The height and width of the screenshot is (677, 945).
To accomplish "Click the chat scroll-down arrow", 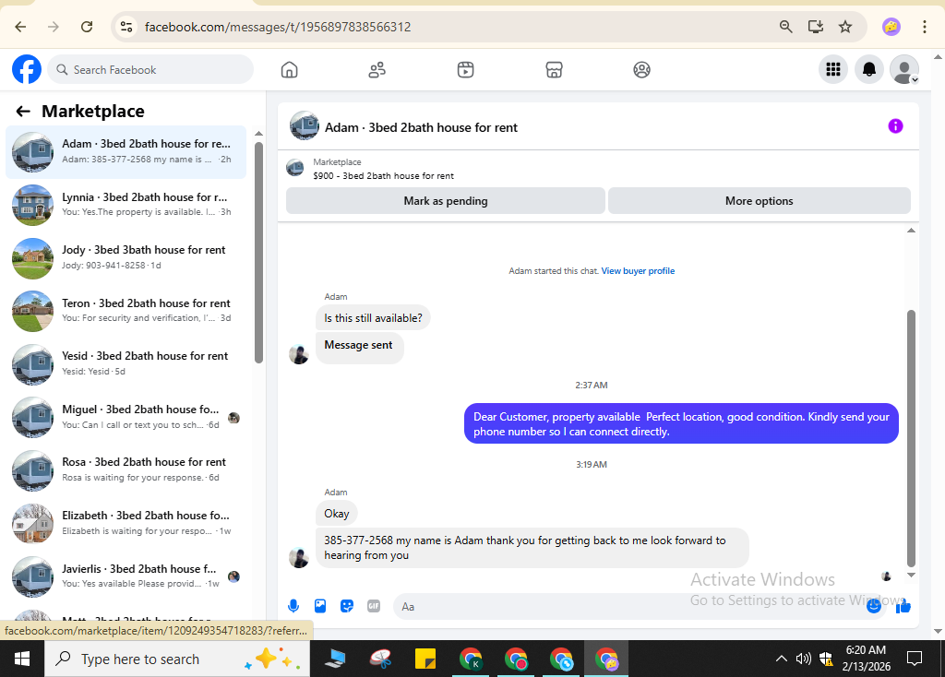I will point(911,576).
